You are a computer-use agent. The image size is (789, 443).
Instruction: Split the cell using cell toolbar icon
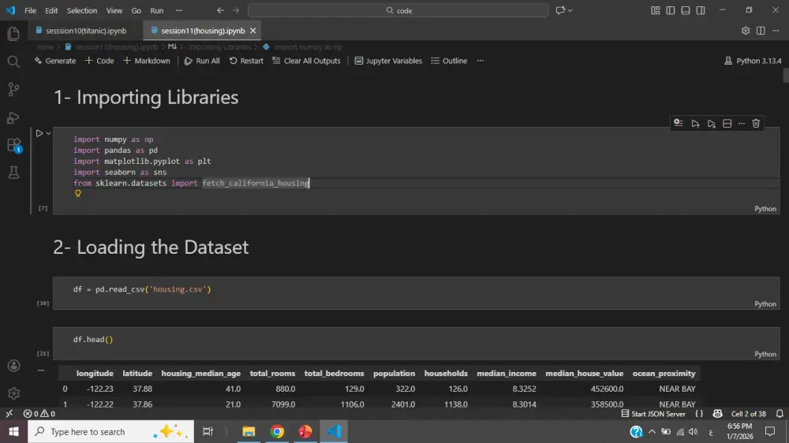(x=727, y=123)
